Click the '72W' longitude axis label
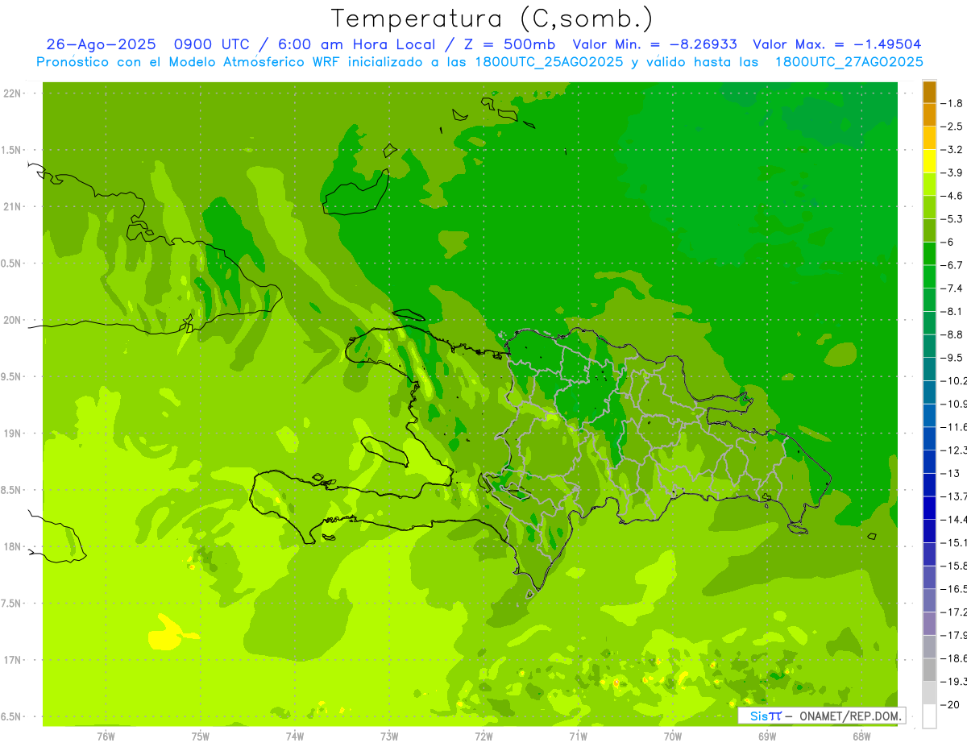The image size is (967, 747). pyautogui.click(x=483, y=736)
